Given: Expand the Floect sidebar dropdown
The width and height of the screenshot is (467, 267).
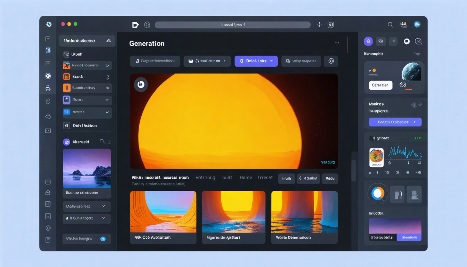Looking at the screenshot, I should click(107, 100).
